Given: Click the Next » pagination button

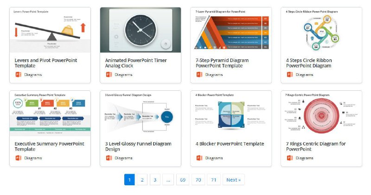Looking at the screenshot, I should [x=234, y=180].
